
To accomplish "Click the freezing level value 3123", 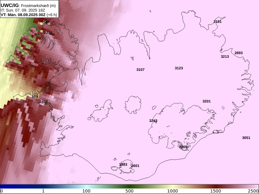I will pos(179,68).
